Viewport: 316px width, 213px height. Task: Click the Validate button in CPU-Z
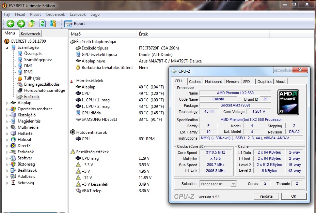266,196
